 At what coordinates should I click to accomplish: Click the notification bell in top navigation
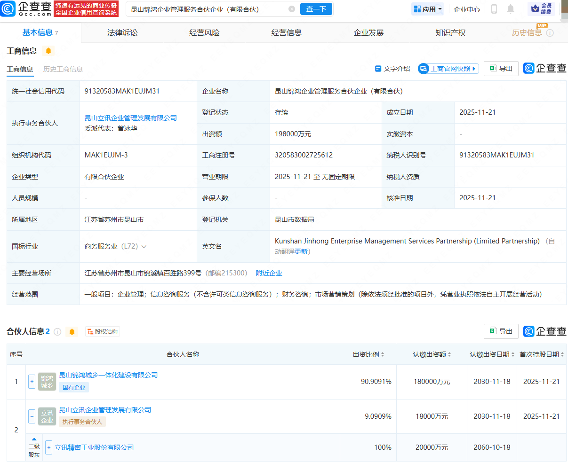click(x=512, y=9)
